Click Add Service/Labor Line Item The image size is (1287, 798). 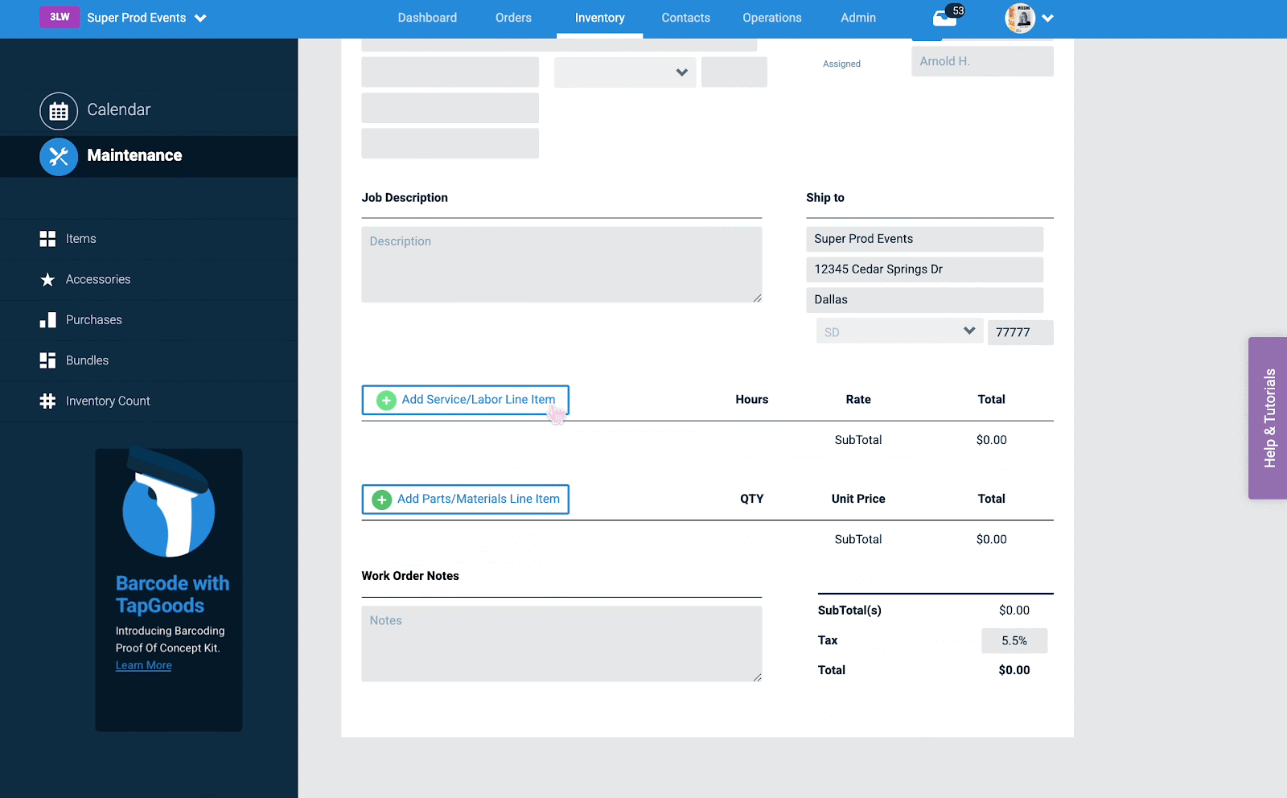point(465,399)
